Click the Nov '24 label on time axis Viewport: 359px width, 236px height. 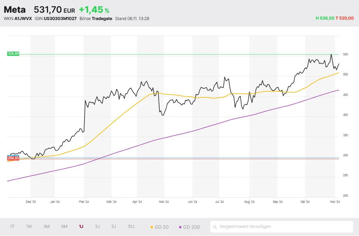pos(335,201)
